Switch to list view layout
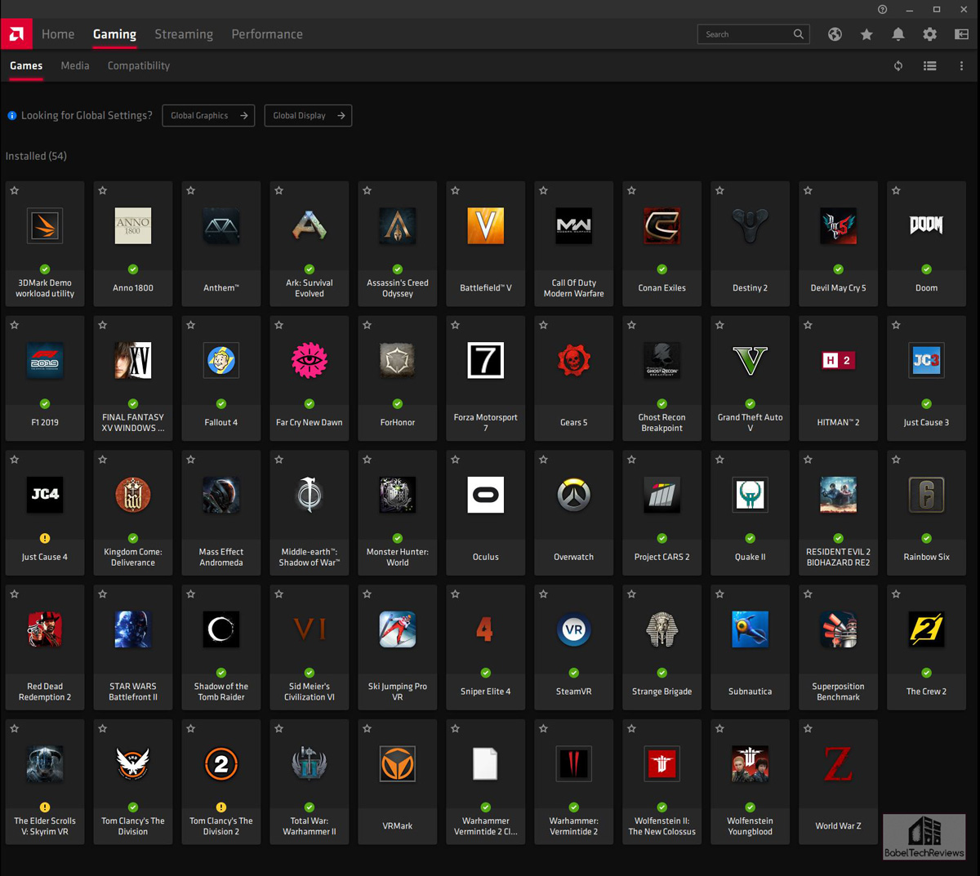 click(x=930, y=66)
